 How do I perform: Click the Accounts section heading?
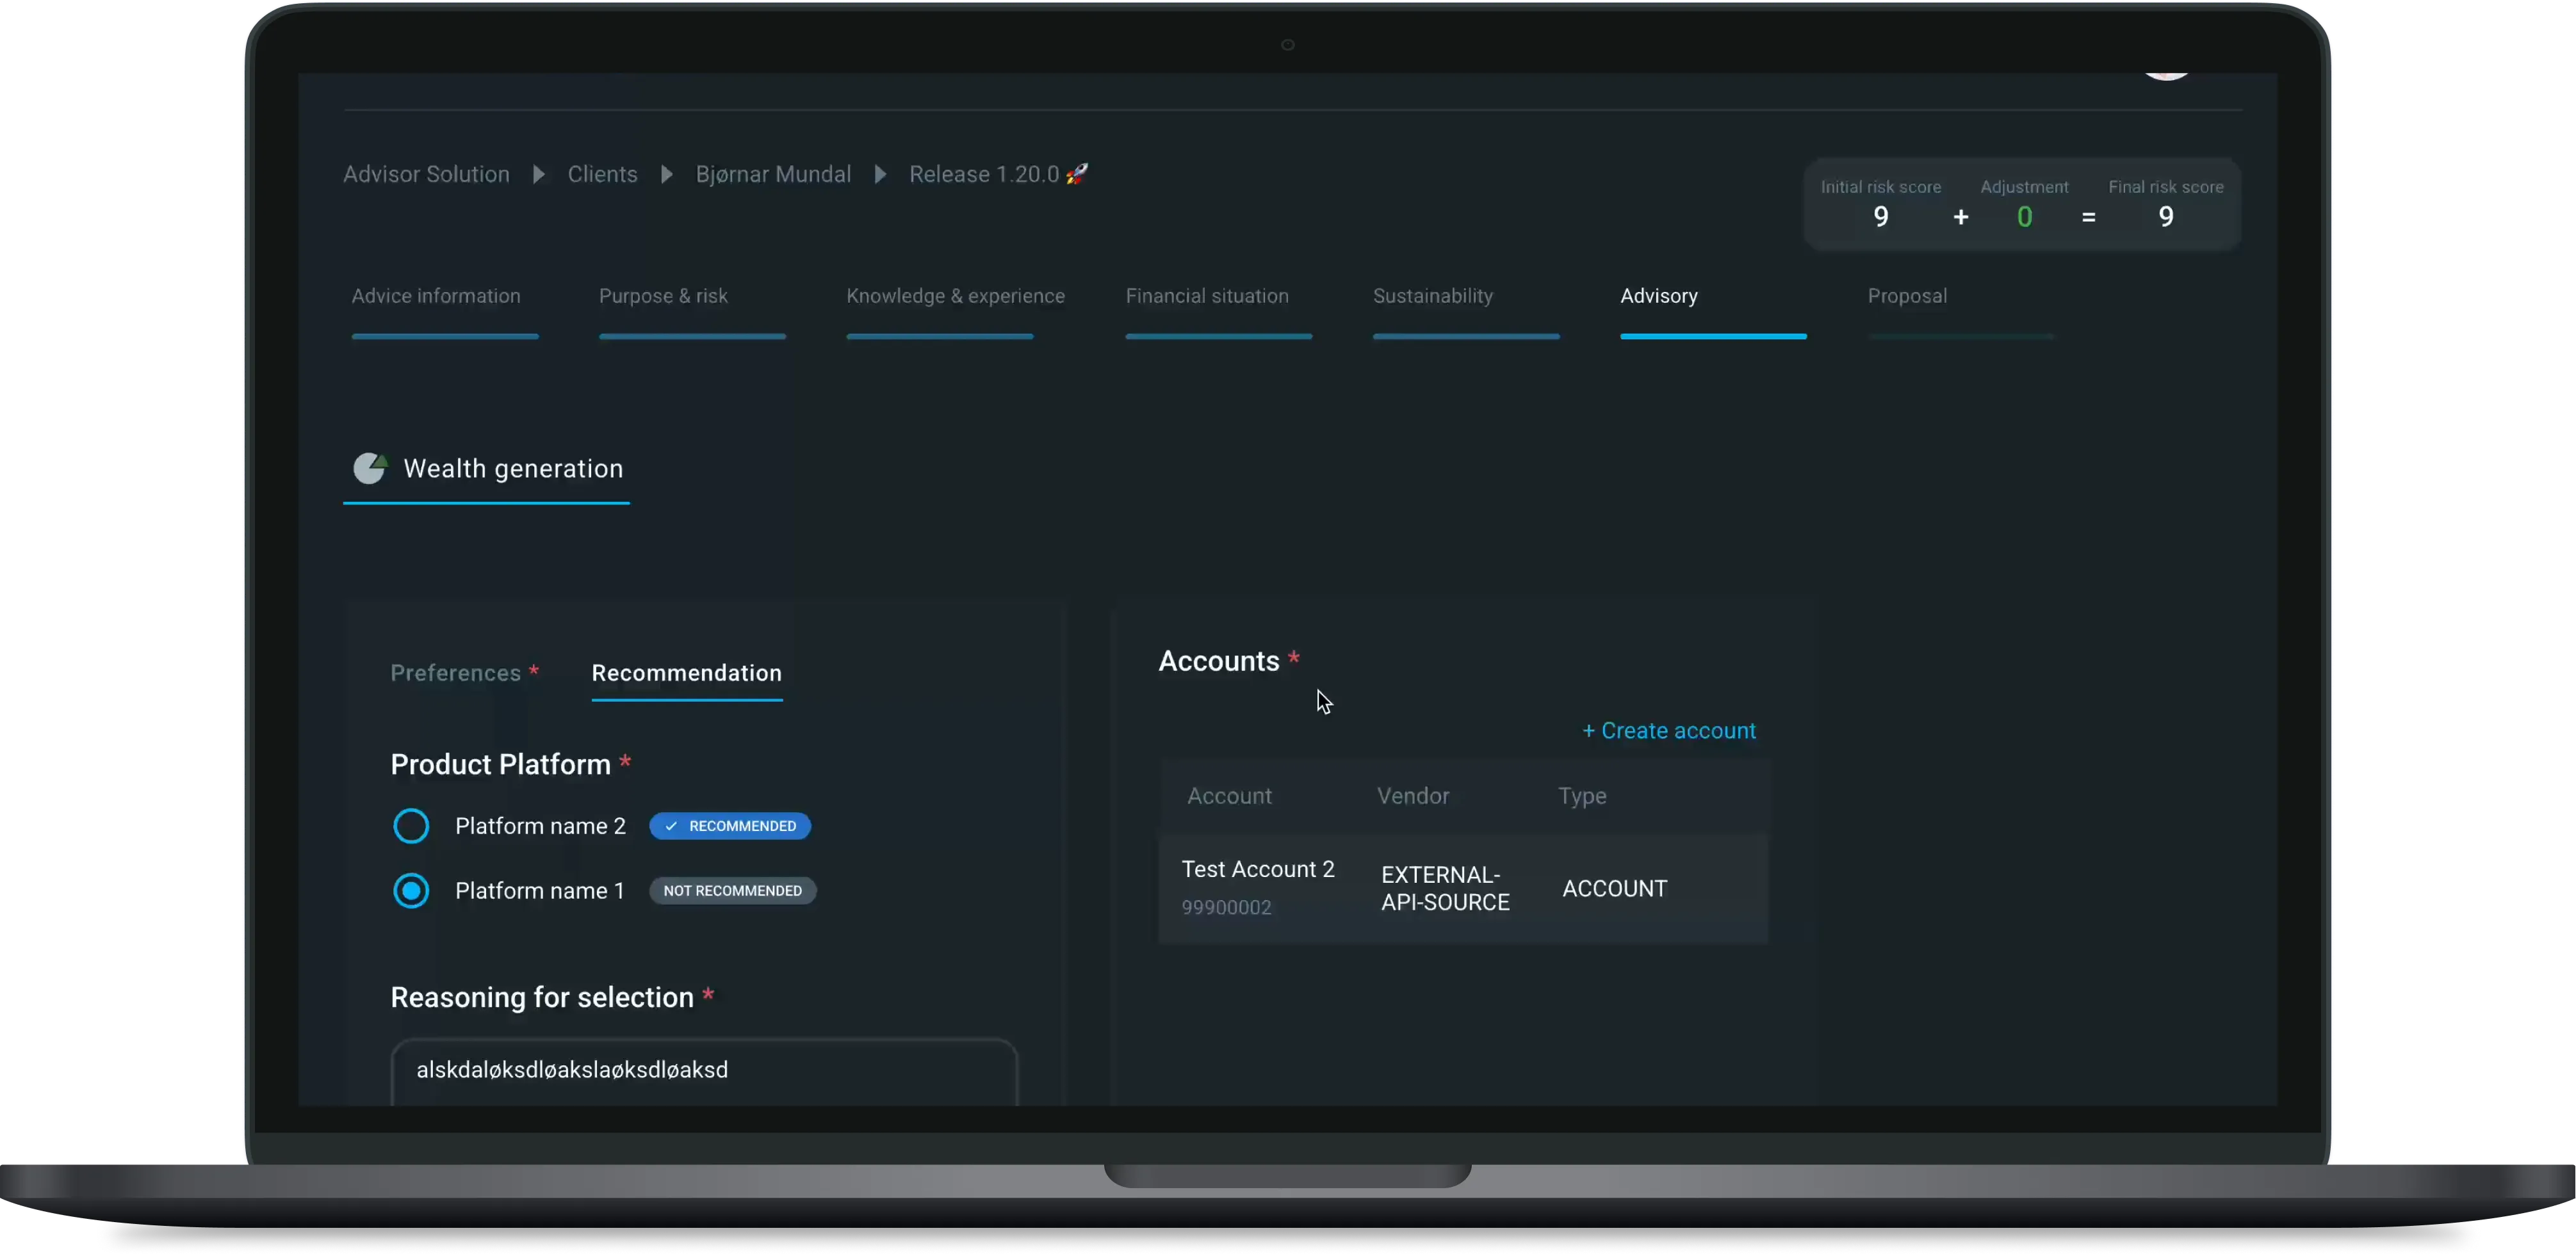1219,661
